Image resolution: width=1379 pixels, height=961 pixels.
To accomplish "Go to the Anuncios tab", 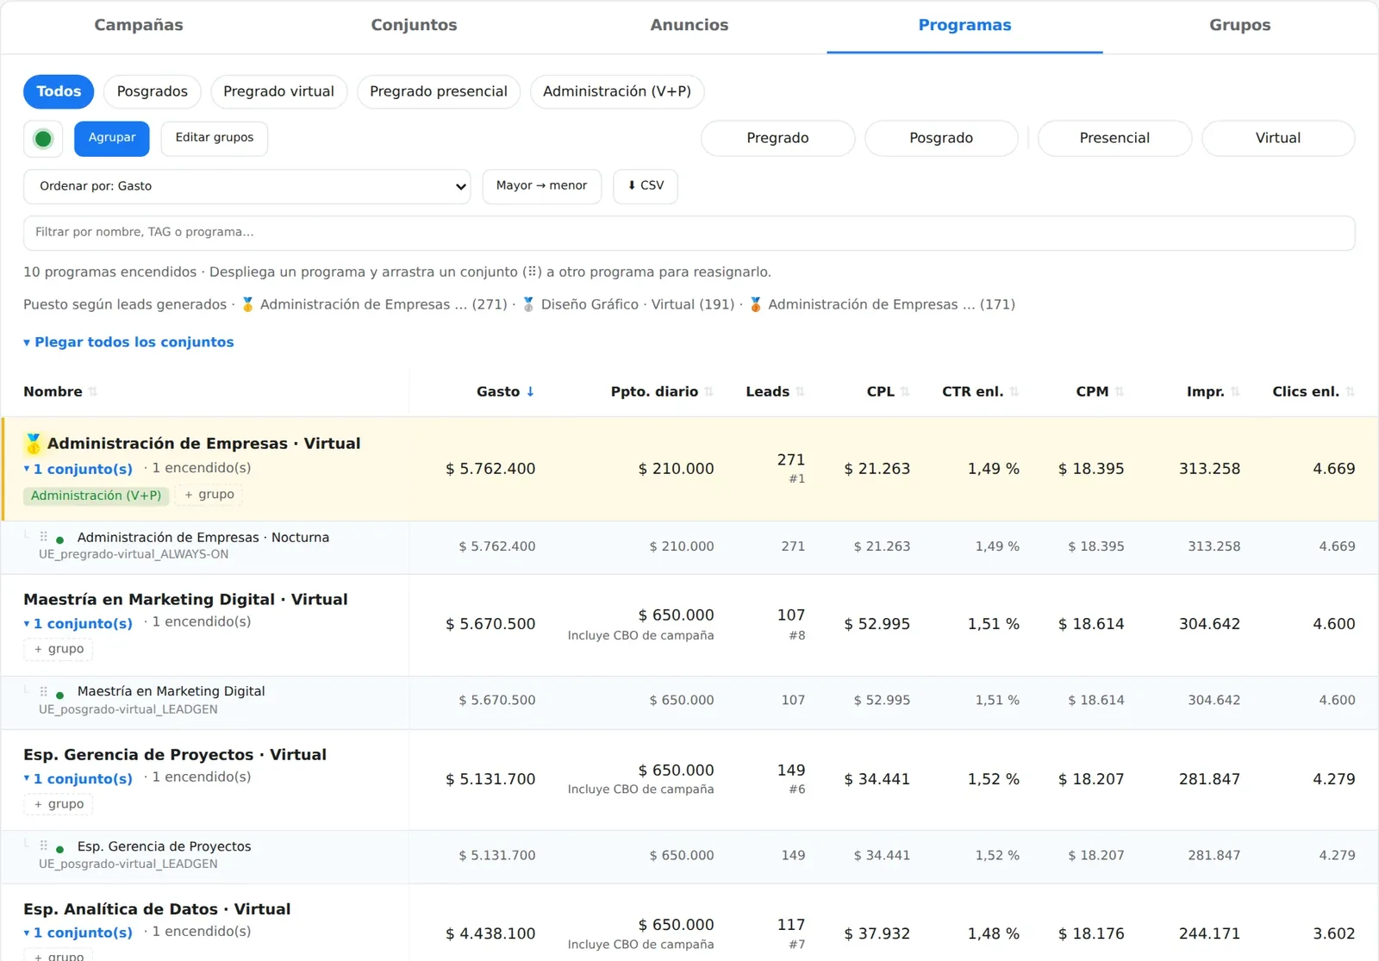I will 689,26.
